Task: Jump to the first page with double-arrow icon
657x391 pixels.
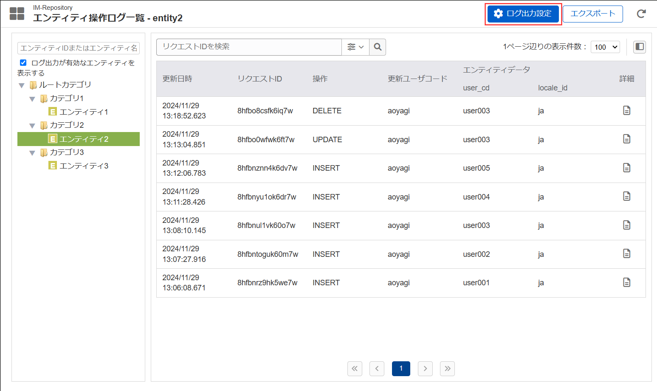Action: click(x=355, y=368)
